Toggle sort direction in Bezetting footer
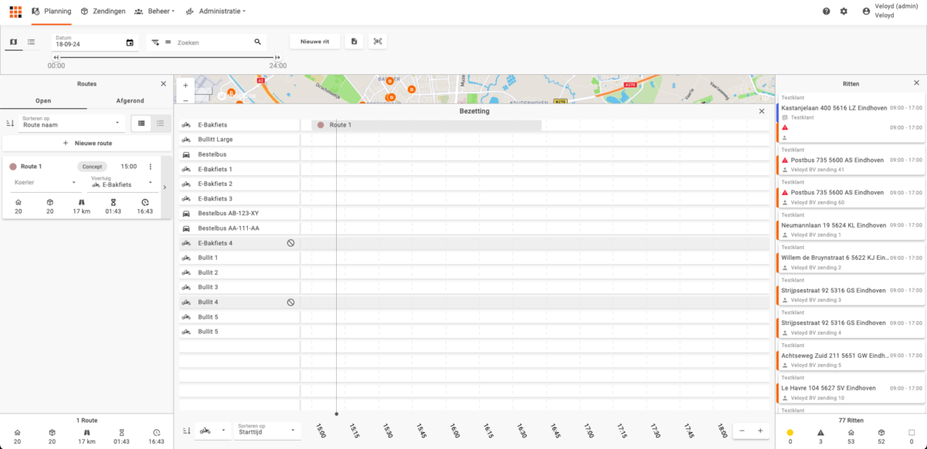The height and width of the screenshot is (449, 927). click(x=185, y=430)
